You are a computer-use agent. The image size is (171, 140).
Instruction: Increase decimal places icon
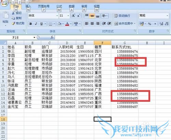tap(161, 24)
